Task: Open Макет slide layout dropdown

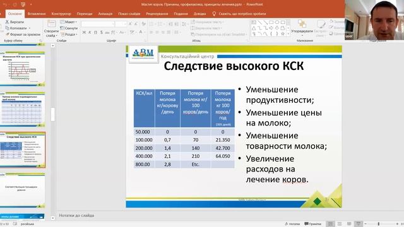Action: tap(69, 22)
